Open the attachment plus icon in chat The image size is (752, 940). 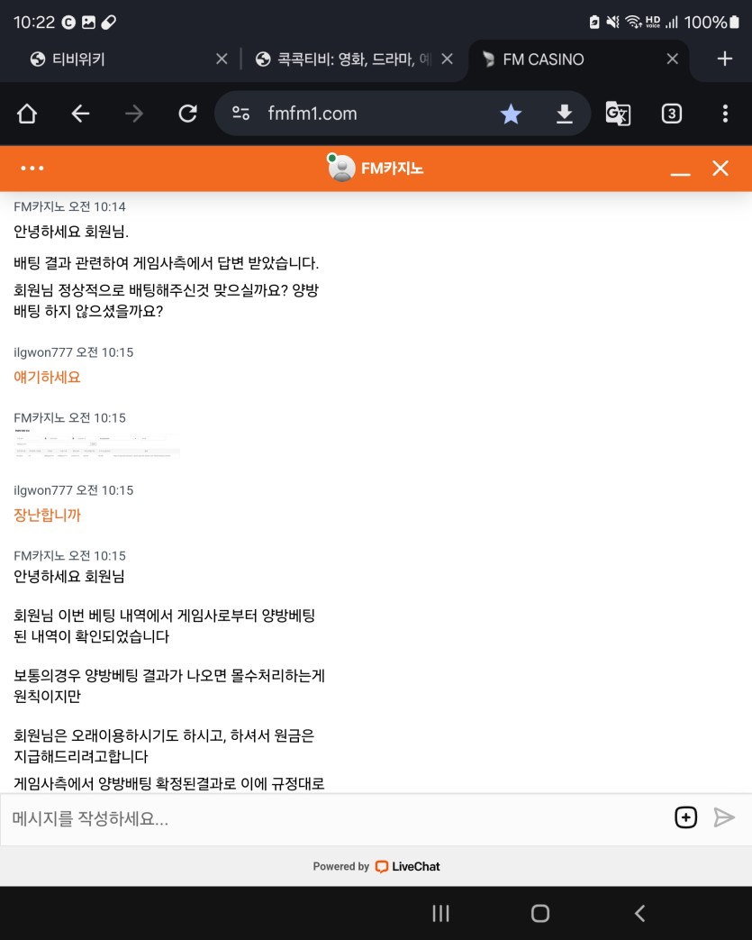point(685,817)
